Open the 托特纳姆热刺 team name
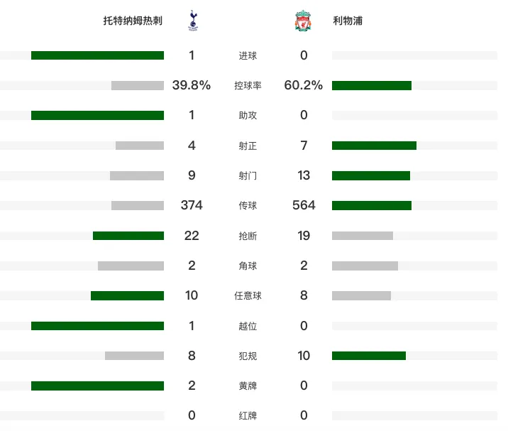The height and width of the screenshot is (431, 508). pyautogui.click(x=133, y=21)
